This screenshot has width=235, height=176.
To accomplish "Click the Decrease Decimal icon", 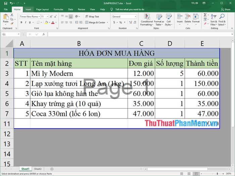I will coord(135,22).
